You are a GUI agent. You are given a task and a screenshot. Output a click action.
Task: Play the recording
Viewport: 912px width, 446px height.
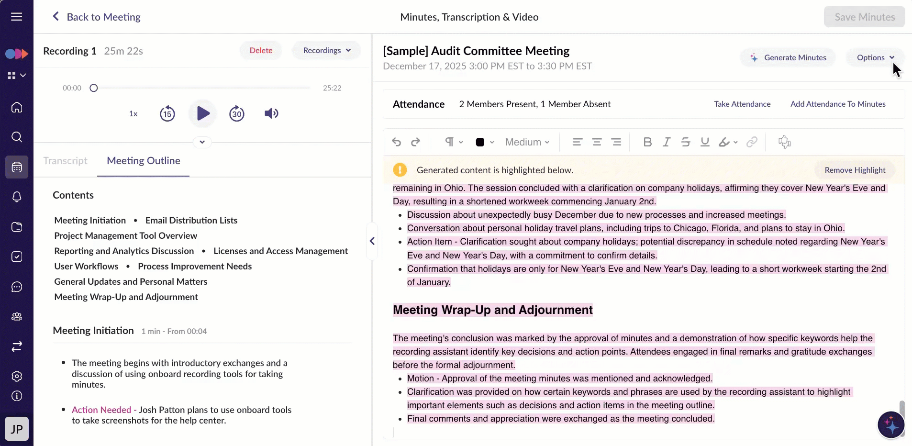203,113
